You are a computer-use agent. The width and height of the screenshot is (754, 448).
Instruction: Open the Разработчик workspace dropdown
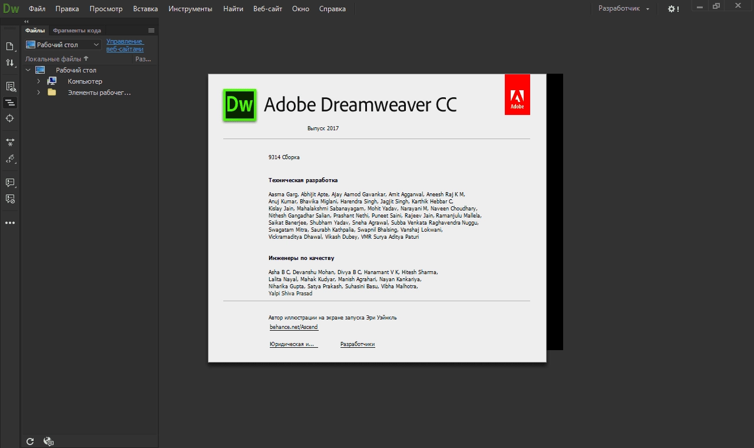click(x=623, y=9)
